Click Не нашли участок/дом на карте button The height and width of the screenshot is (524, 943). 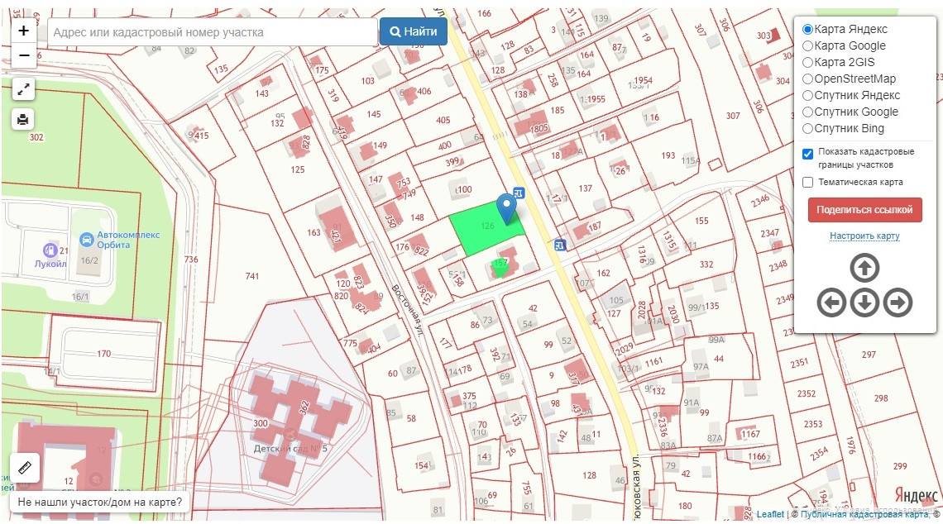tap(100, 502)
